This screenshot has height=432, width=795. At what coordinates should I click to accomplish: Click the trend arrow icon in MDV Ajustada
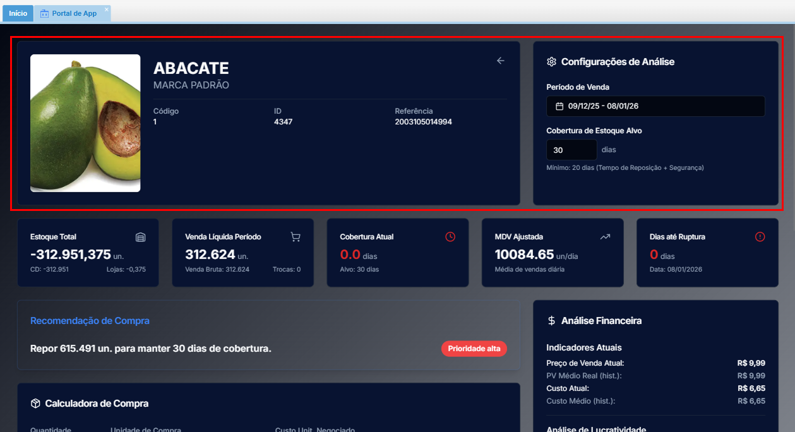(x=605, y=237)
